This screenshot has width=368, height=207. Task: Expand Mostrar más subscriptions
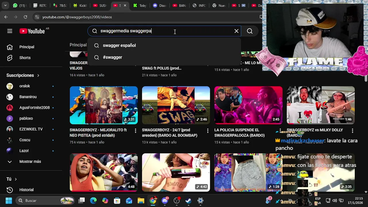(31, 162)
